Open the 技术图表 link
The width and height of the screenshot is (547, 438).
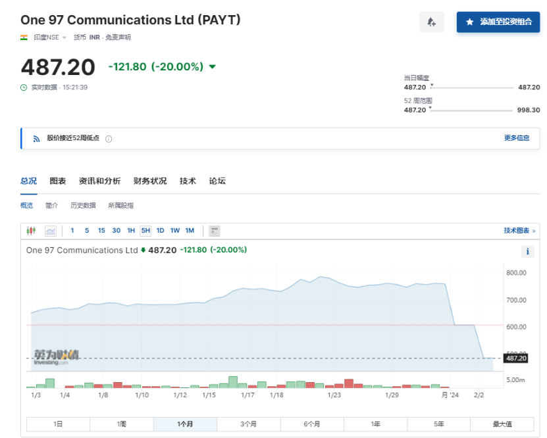tap(519, 231)
